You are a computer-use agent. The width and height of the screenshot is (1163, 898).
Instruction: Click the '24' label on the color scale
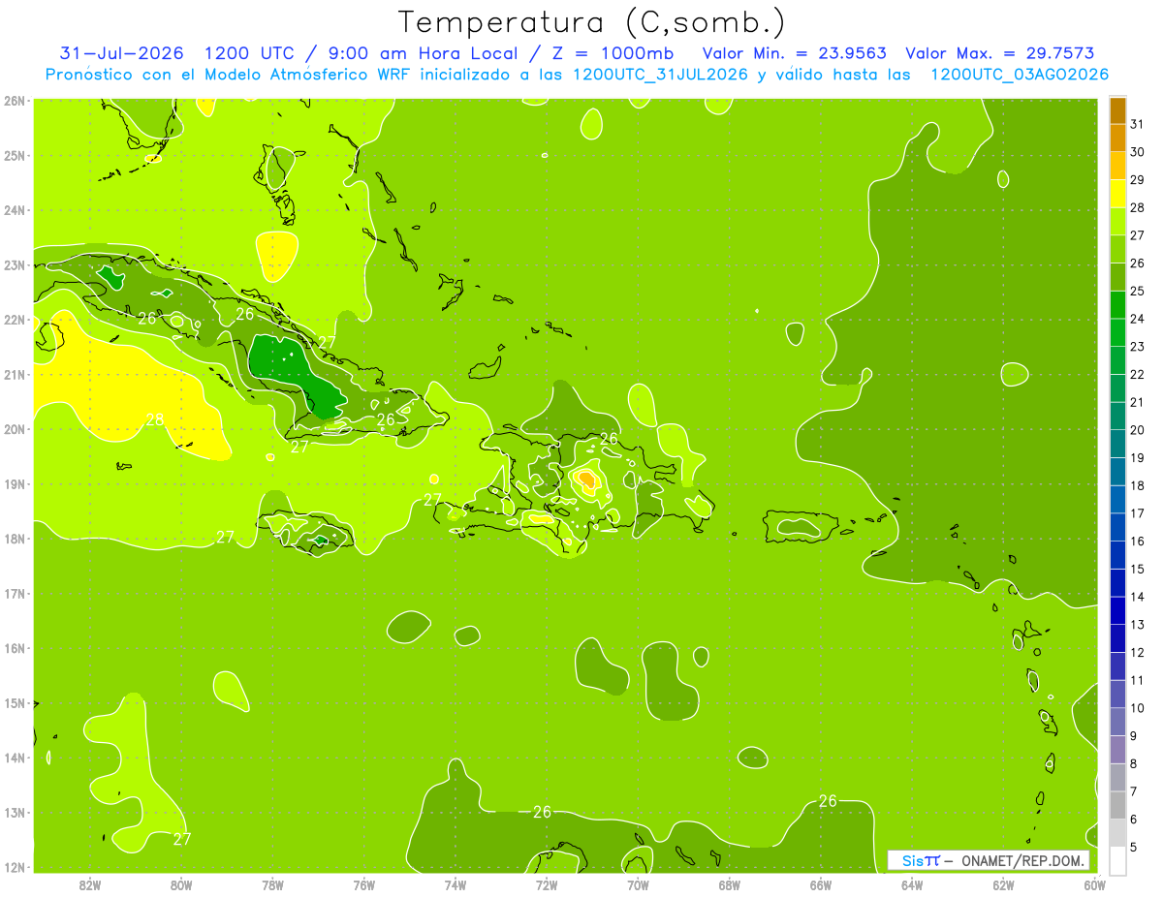pos(1138,319)
